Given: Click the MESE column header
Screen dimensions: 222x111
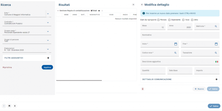Looking at the screenshot, I should pyautogui.click(x=66, y=15).
